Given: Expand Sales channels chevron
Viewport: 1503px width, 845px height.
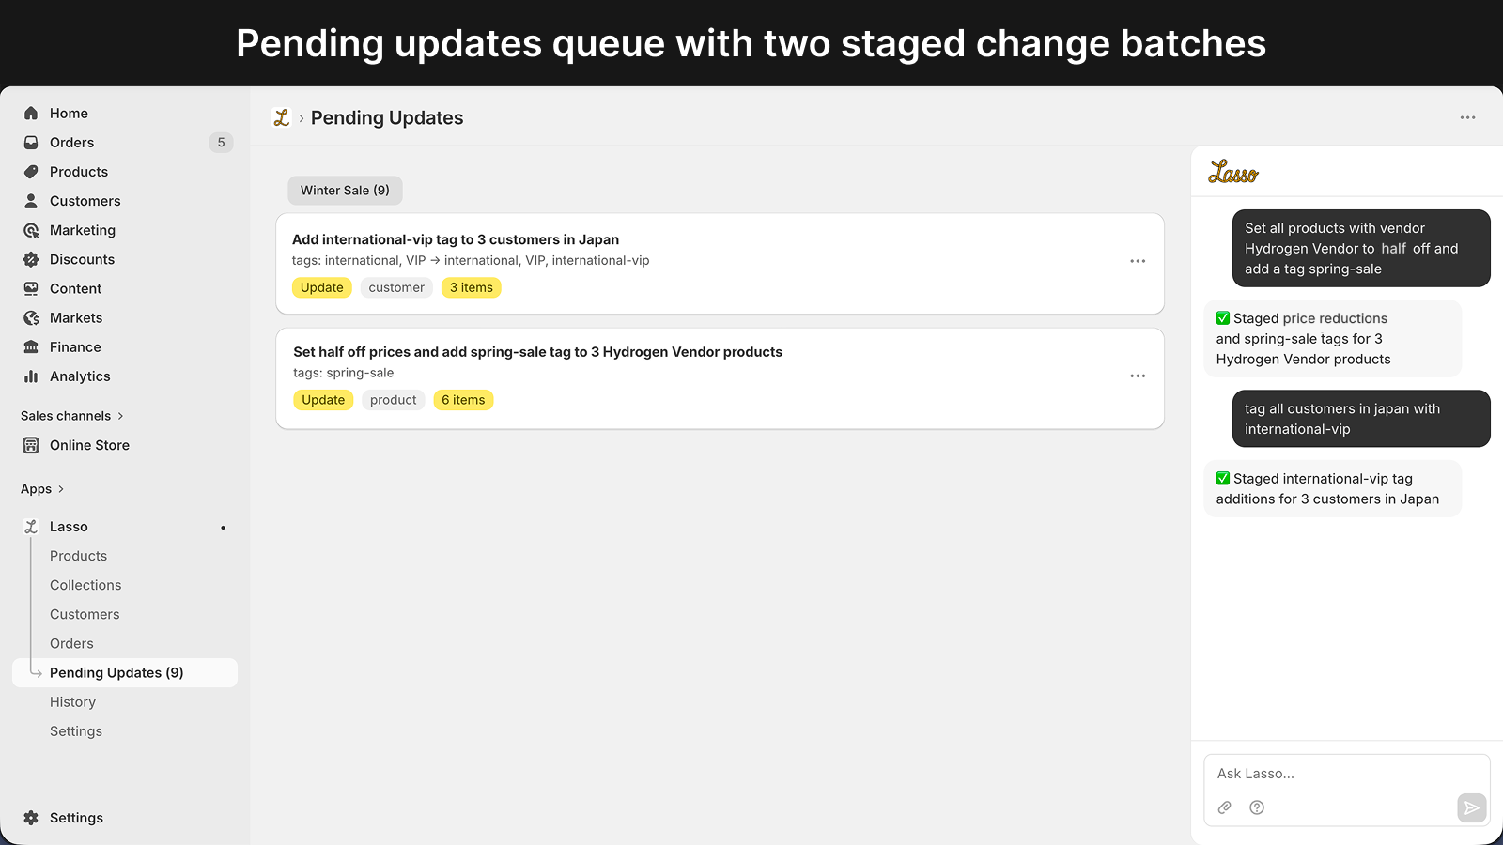Looking at the screenshot, I should (120, 416).
